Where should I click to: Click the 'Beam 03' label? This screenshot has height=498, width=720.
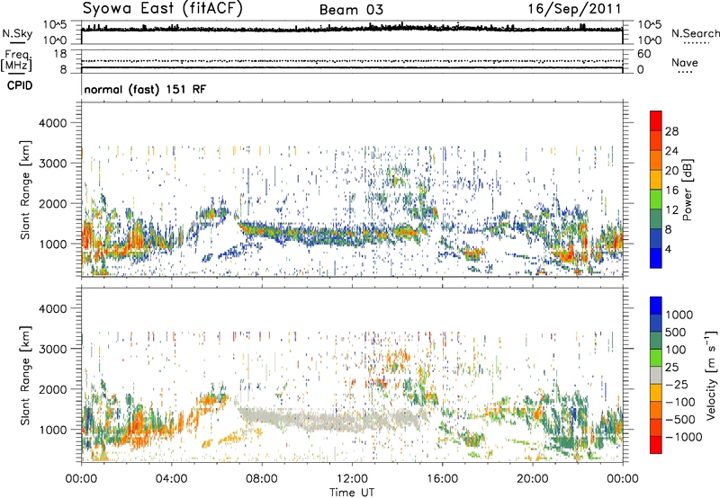pos(351,10)
